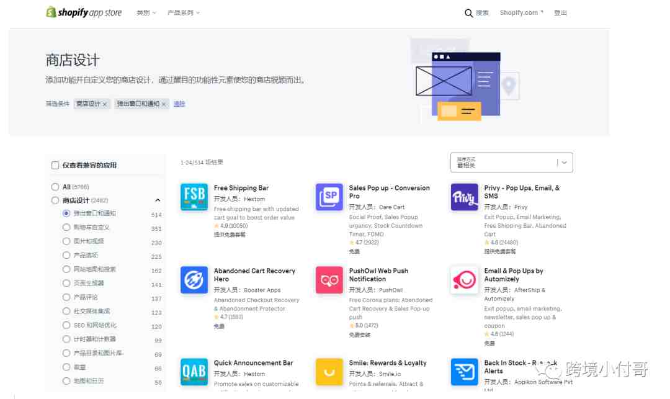Viewport: 670px width, 399px height.
Task: Open the 类别 dropdown menu
Action: tap(146, 13)
